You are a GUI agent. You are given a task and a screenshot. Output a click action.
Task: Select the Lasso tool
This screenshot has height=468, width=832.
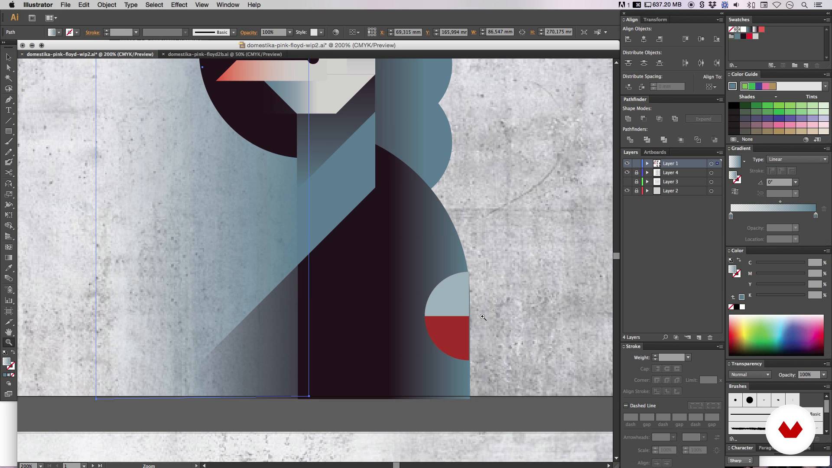(8, 88)
